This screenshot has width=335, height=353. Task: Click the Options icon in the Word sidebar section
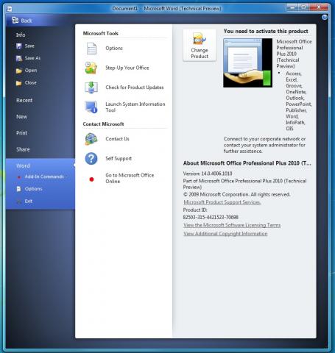point(19,189)
